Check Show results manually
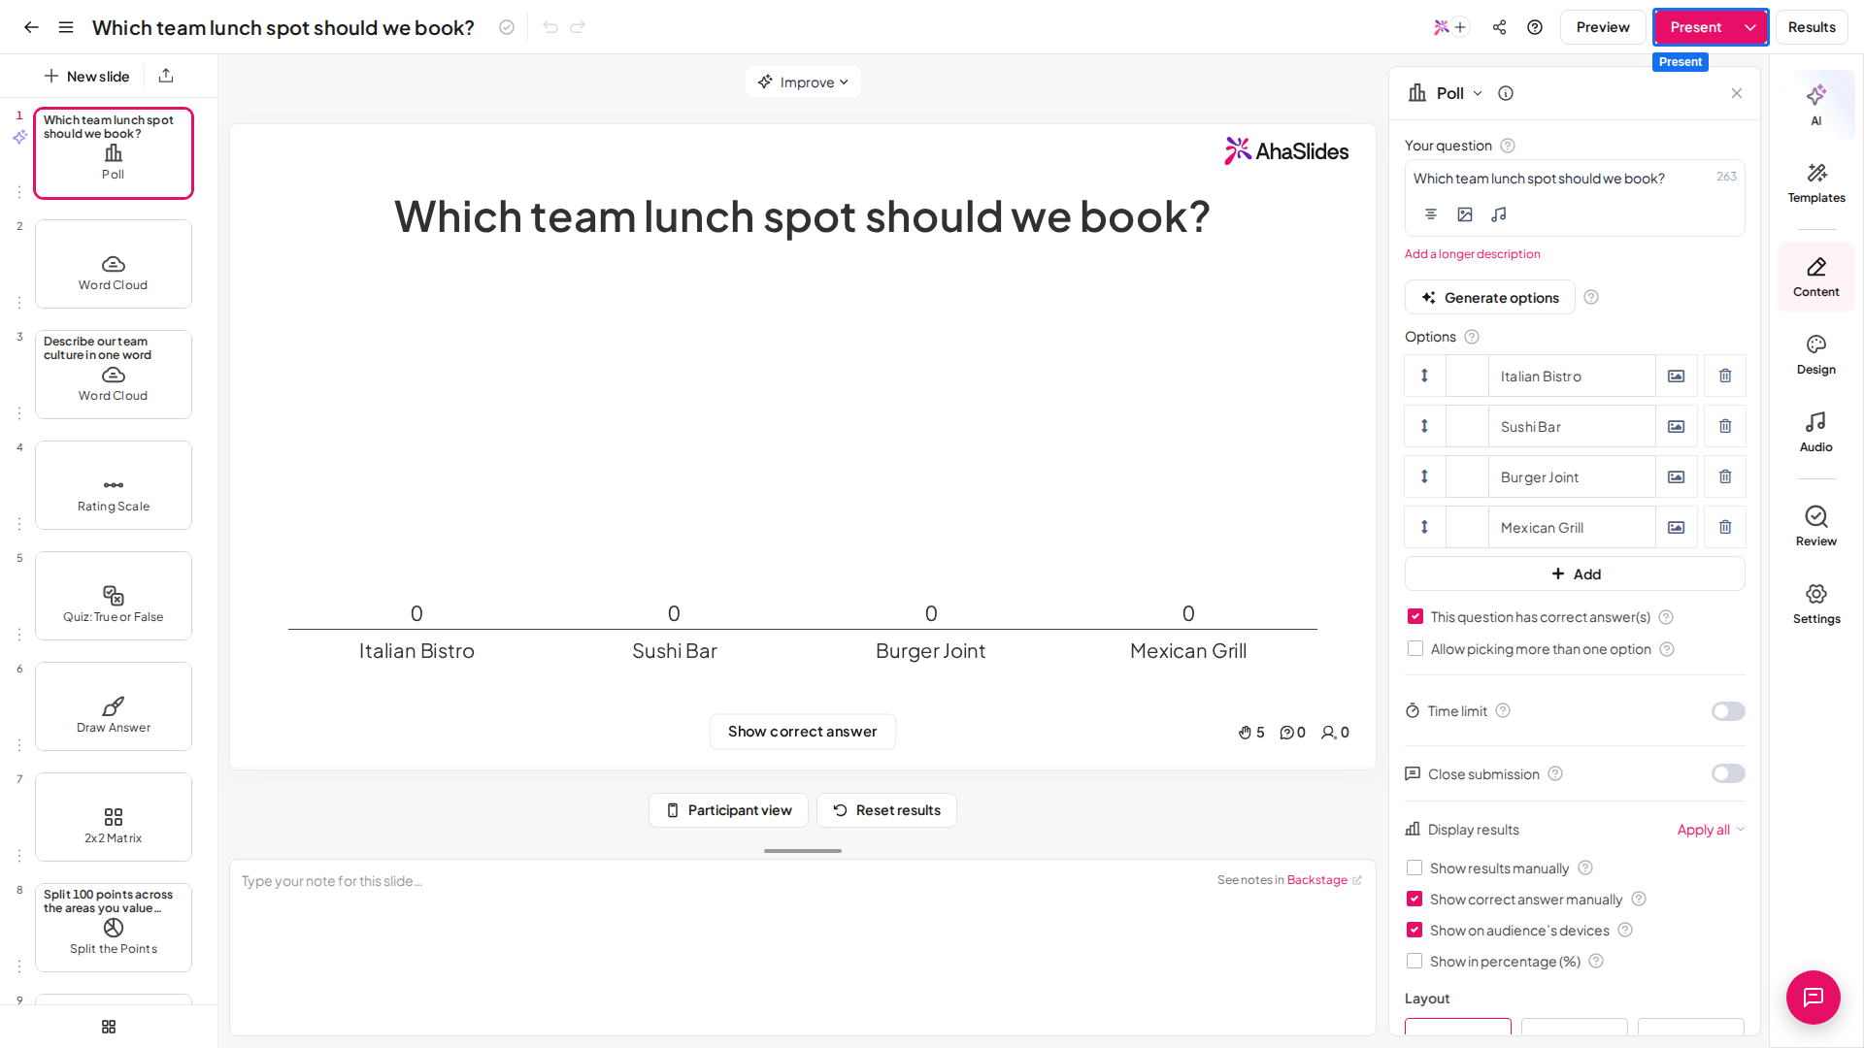Image resolution: width=1864 pixels, height=1048 pixels. [x=1415, y=868]
